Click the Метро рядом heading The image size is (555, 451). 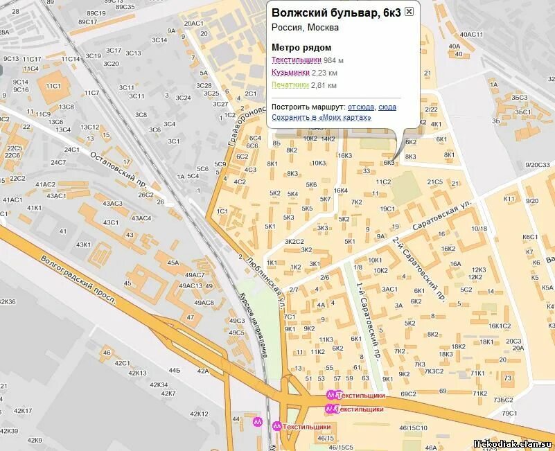pyautogui.click(x=301, y=47)
